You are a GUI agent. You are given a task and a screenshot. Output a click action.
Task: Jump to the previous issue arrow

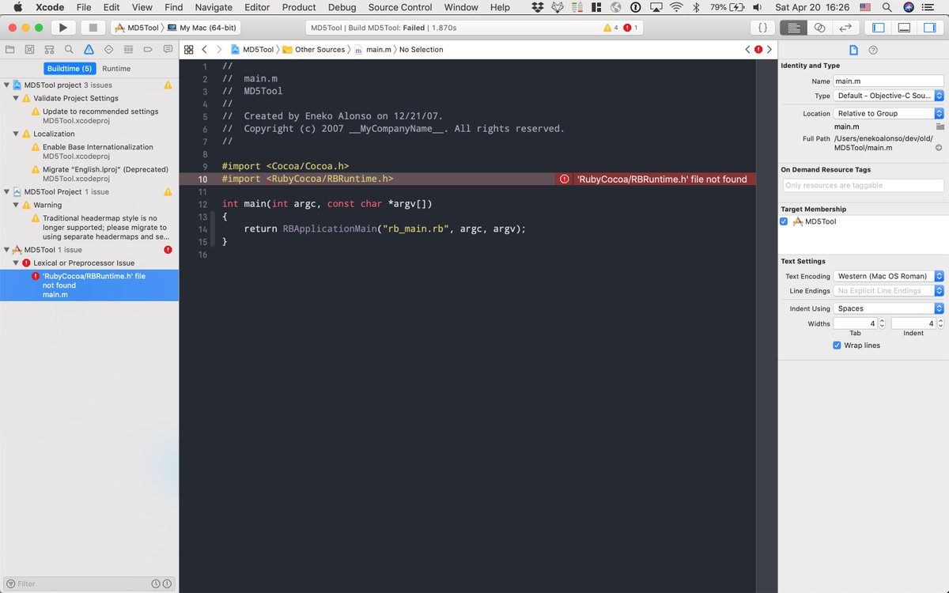747,49
